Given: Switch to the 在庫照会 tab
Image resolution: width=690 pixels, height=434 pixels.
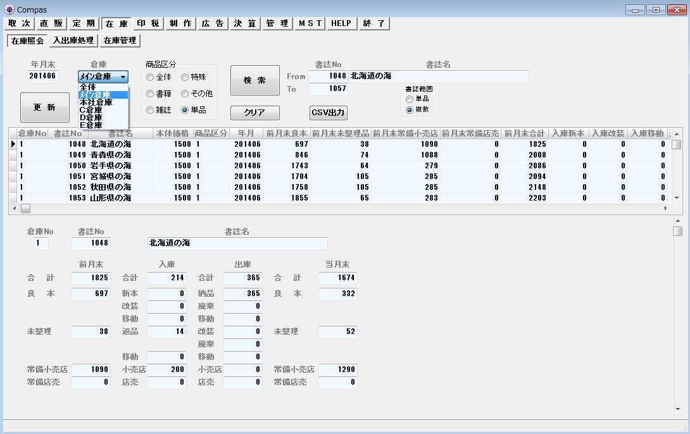Looking at the screenshot, I should tap(27, 40).
